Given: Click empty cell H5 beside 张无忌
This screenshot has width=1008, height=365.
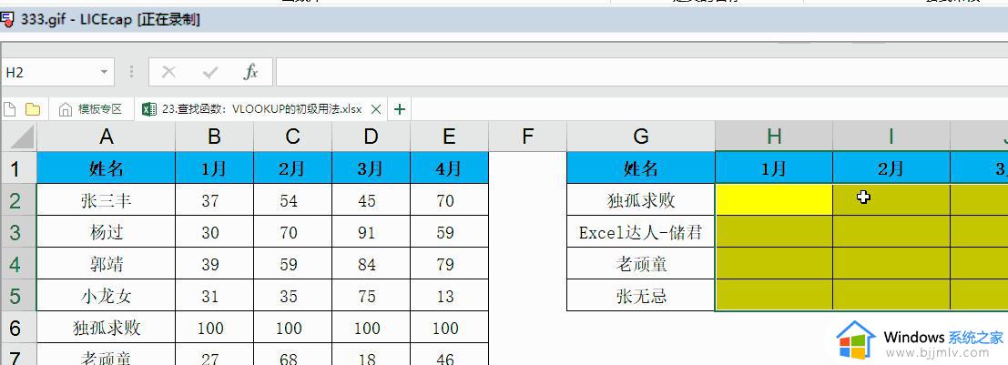Looking at the screenshot, I should pyautogui.click(x=774, y=296).
